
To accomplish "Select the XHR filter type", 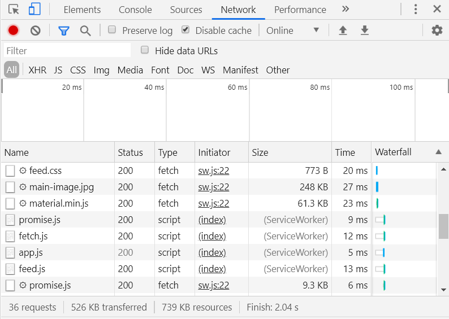I will [x=37, y=70].
